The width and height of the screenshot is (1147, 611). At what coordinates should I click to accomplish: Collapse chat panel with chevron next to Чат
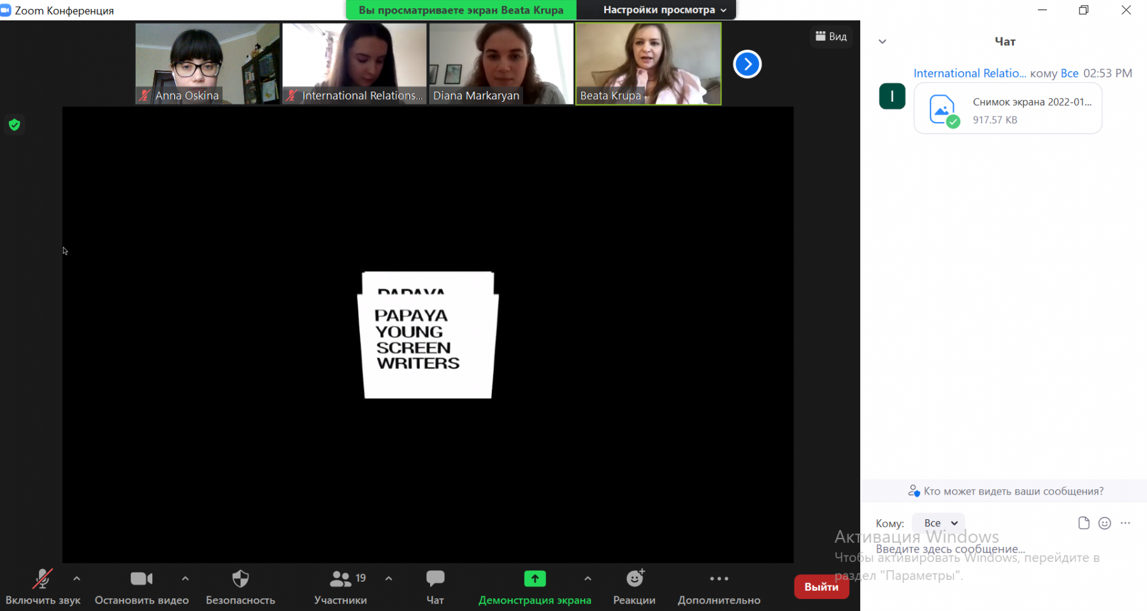(883, 41)
